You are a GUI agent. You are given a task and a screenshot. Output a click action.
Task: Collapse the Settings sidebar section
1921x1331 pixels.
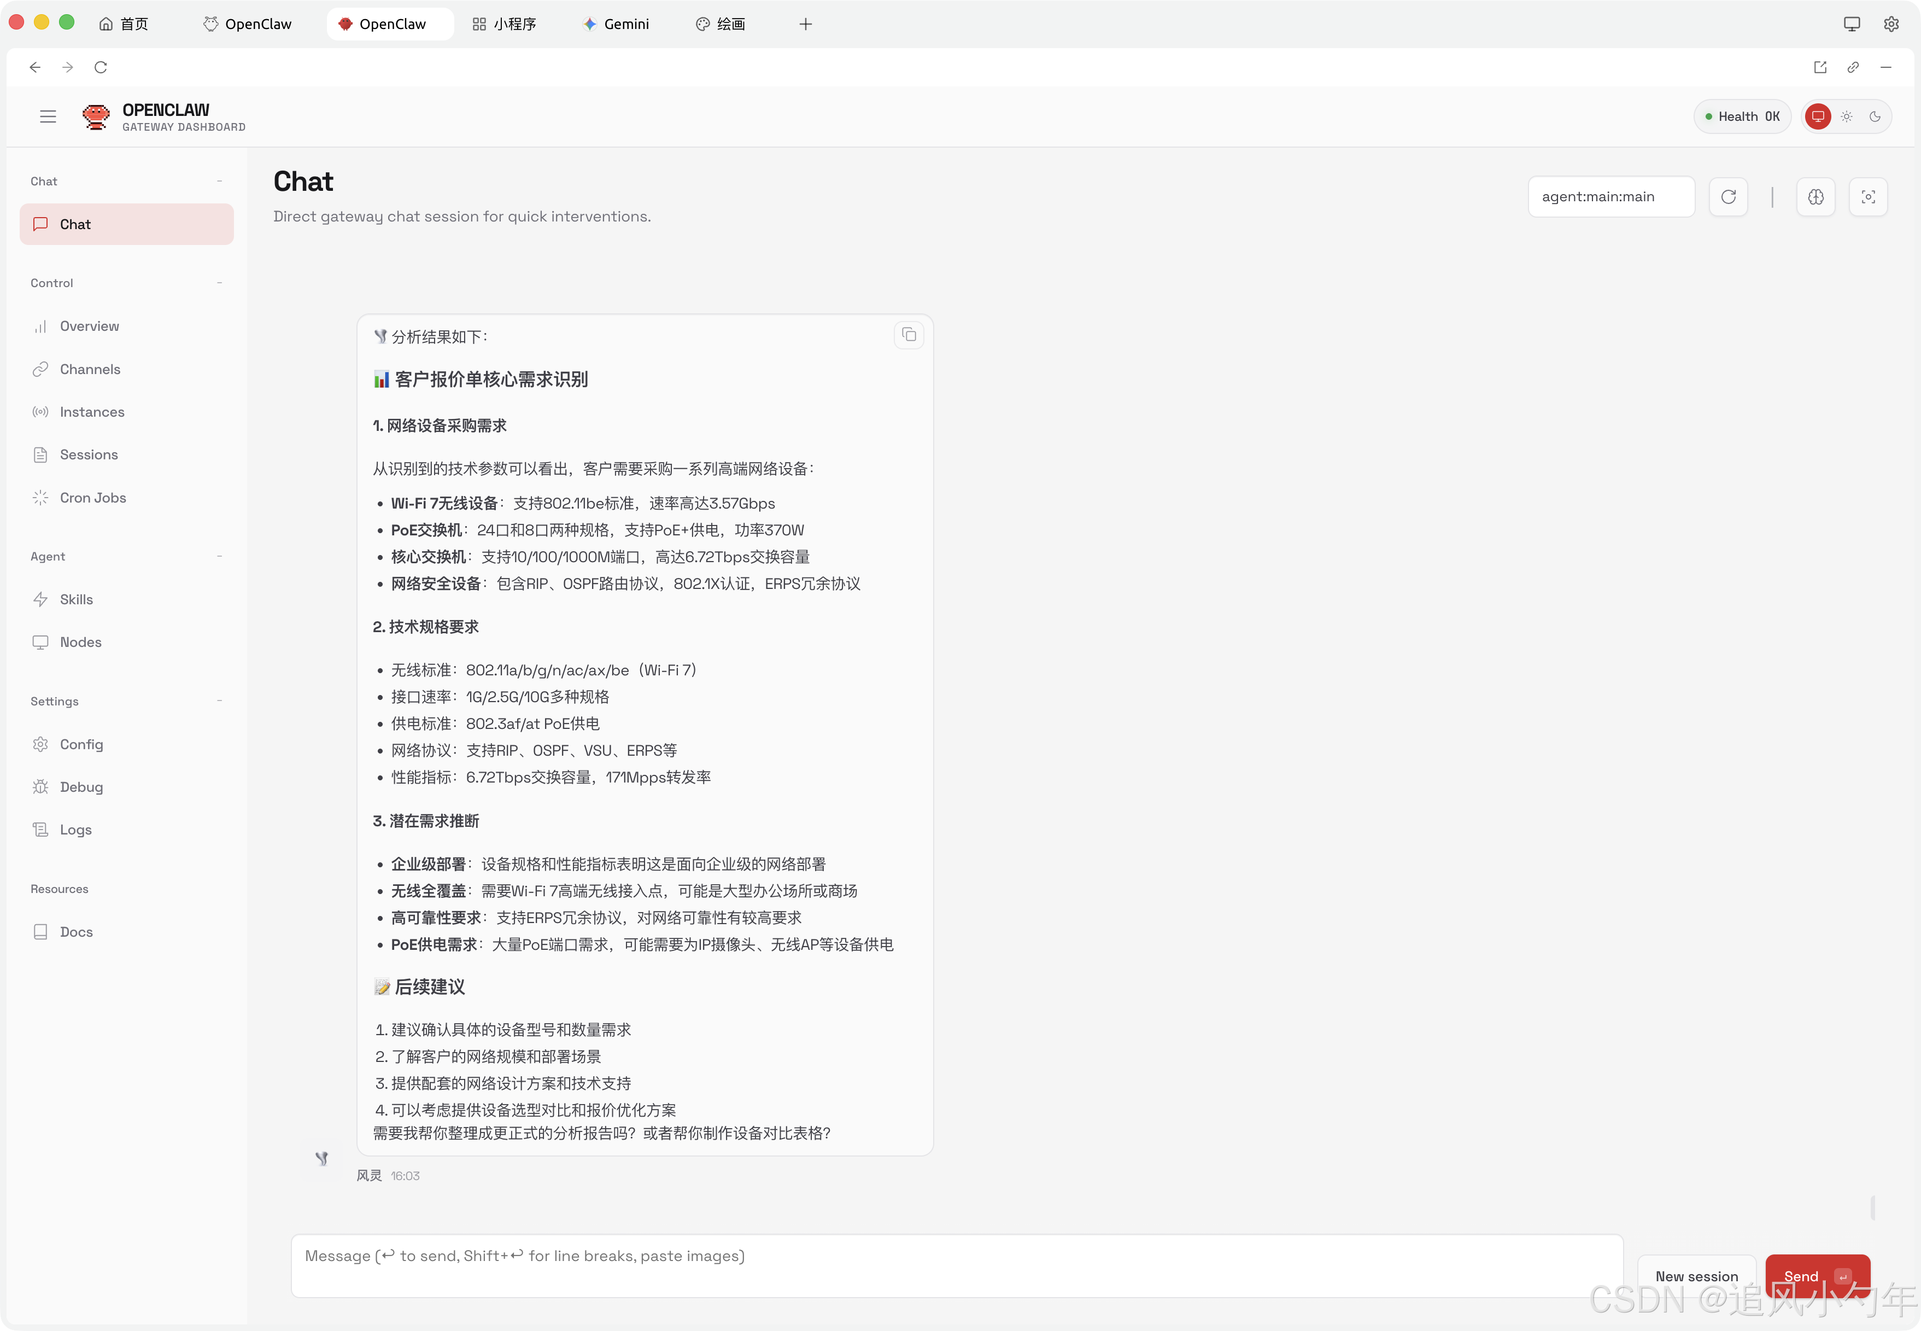(x=219, y=702)
